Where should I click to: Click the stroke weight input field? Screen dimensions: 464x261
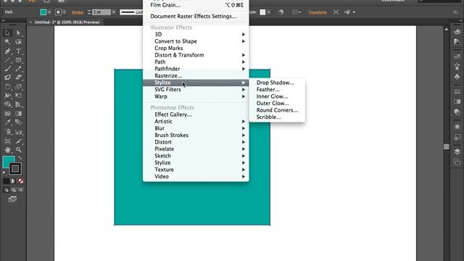coord(101,12)
